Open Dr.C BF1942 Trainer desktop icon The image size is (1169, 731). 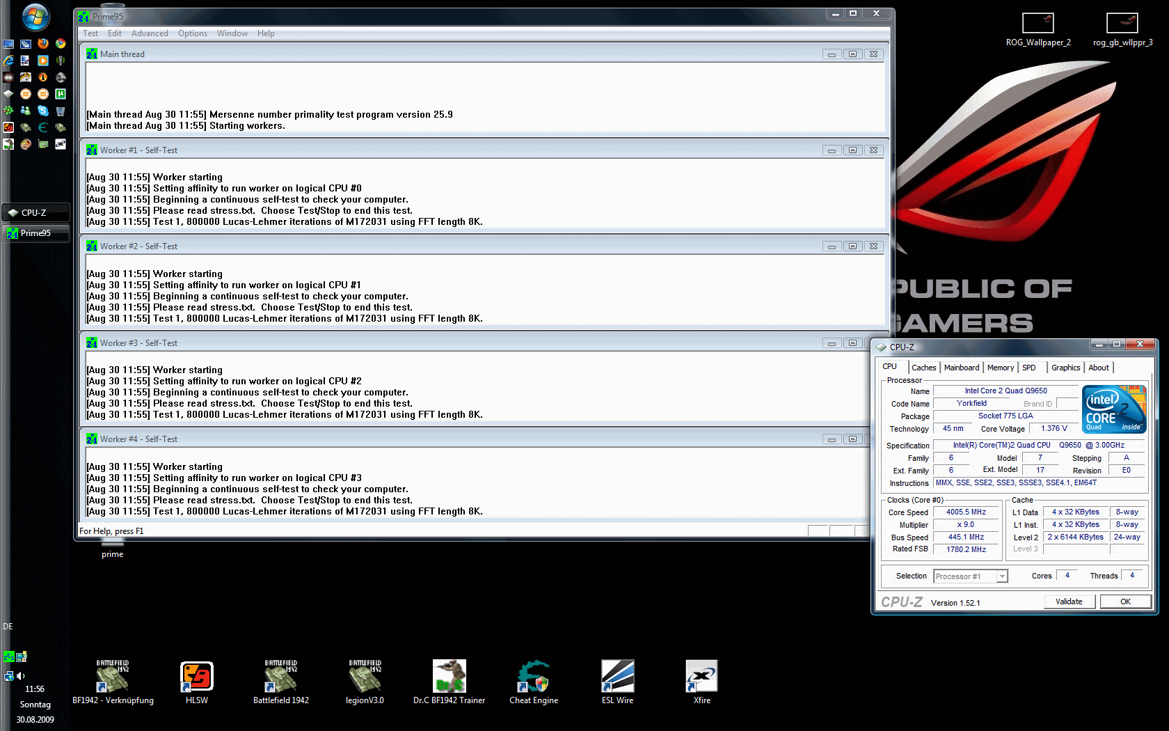[x=450, y=682]
